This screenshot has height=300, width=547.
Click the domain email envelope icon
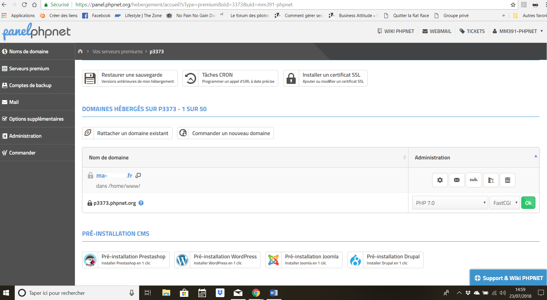[x=456, y=180]
